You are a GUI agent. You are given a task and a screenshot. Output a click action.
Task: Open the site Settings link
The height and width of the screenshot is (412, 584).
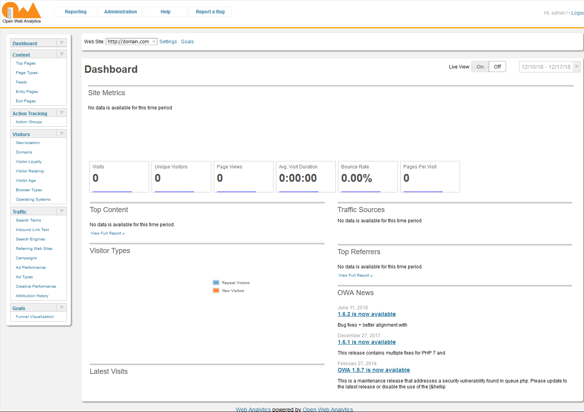tap(168, 42)
